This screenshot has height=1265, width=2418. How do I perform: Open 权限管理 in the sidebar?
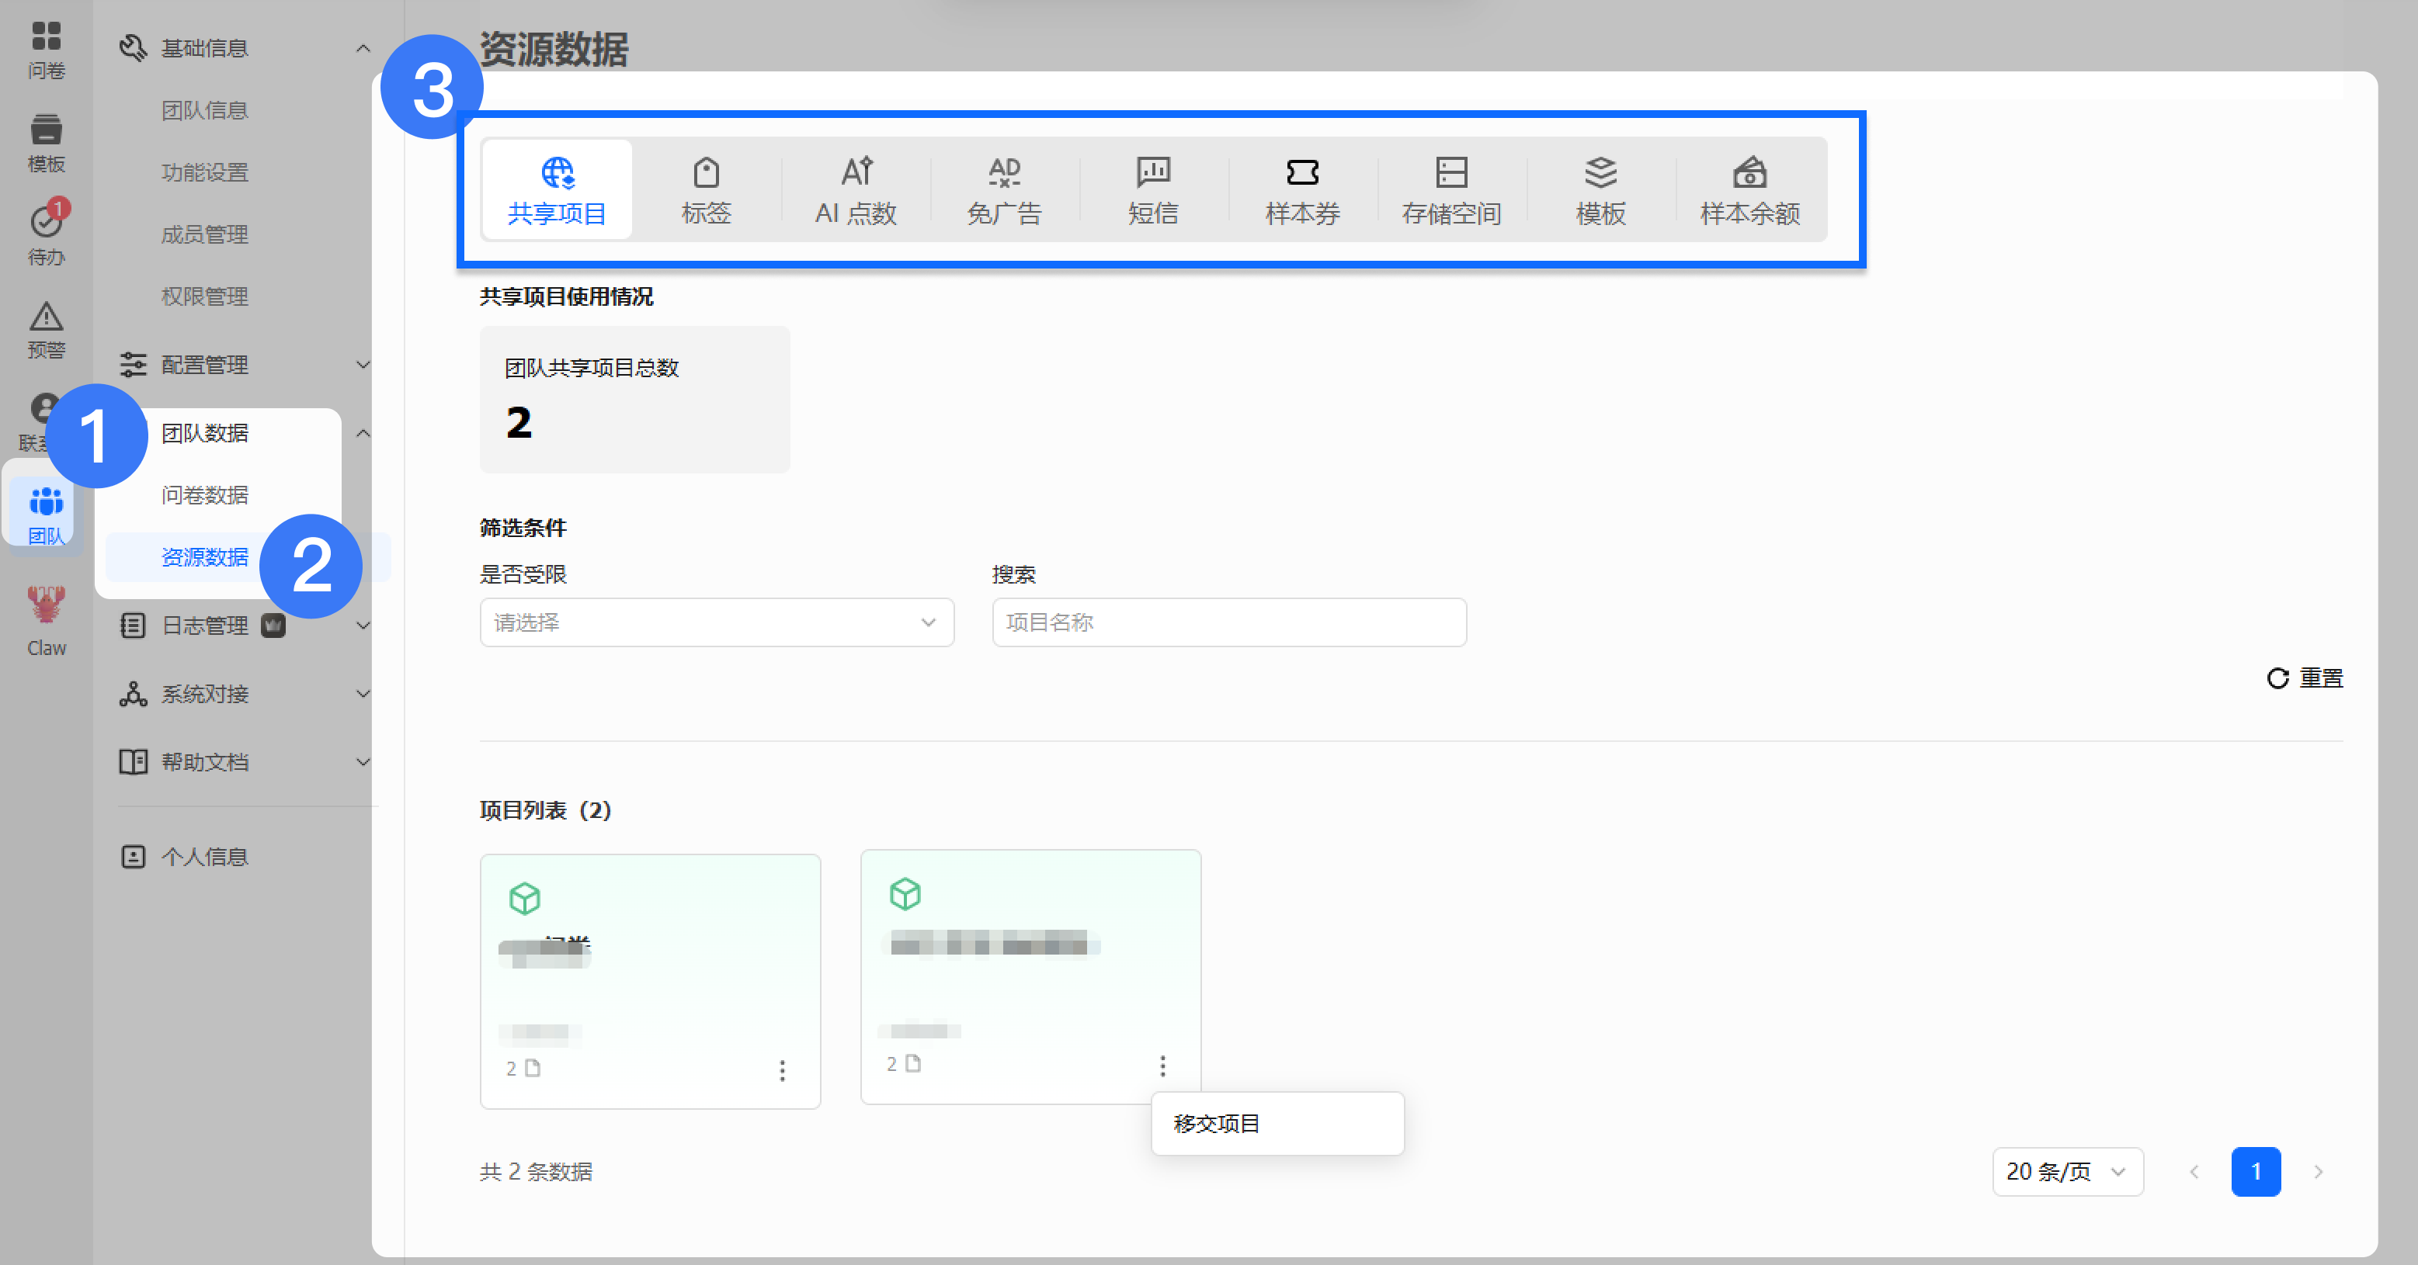click(205, 296)
